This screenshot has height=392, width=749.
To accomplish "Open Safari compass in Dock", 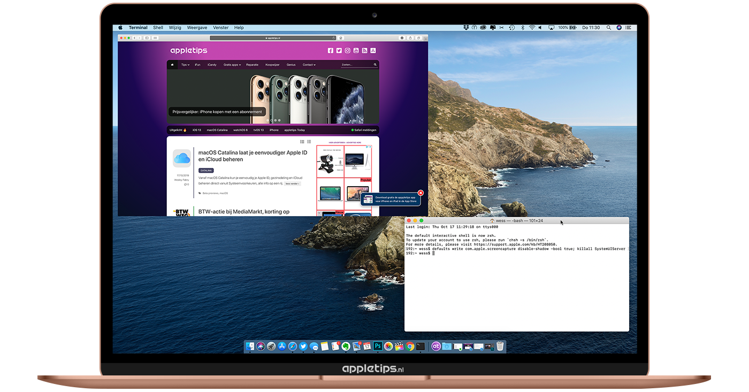I will tap(293, 347).
